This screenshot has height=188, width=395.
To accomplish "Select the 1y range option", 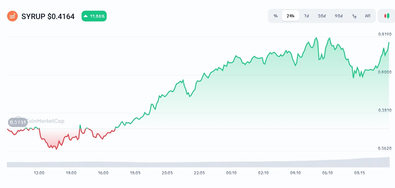I will (354, 16).
